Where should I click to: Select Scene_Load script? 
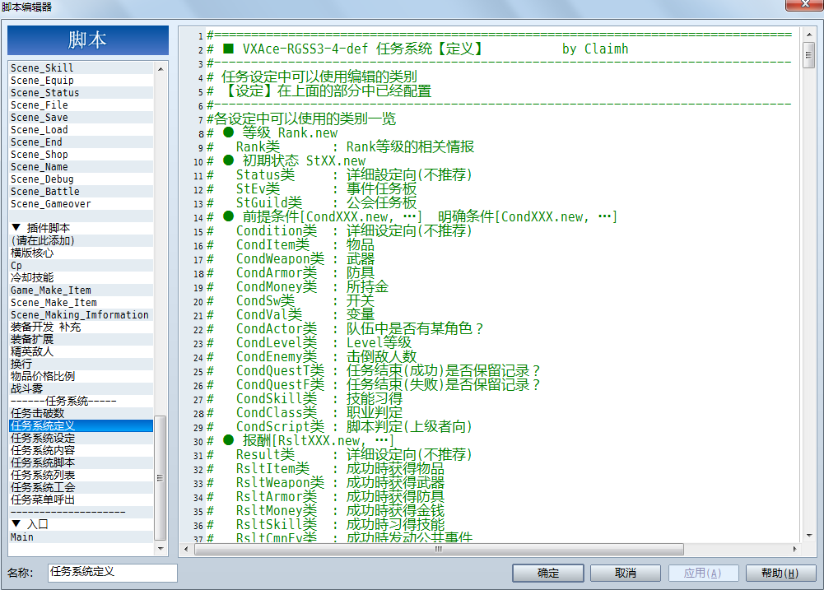(x=81, y=130)
